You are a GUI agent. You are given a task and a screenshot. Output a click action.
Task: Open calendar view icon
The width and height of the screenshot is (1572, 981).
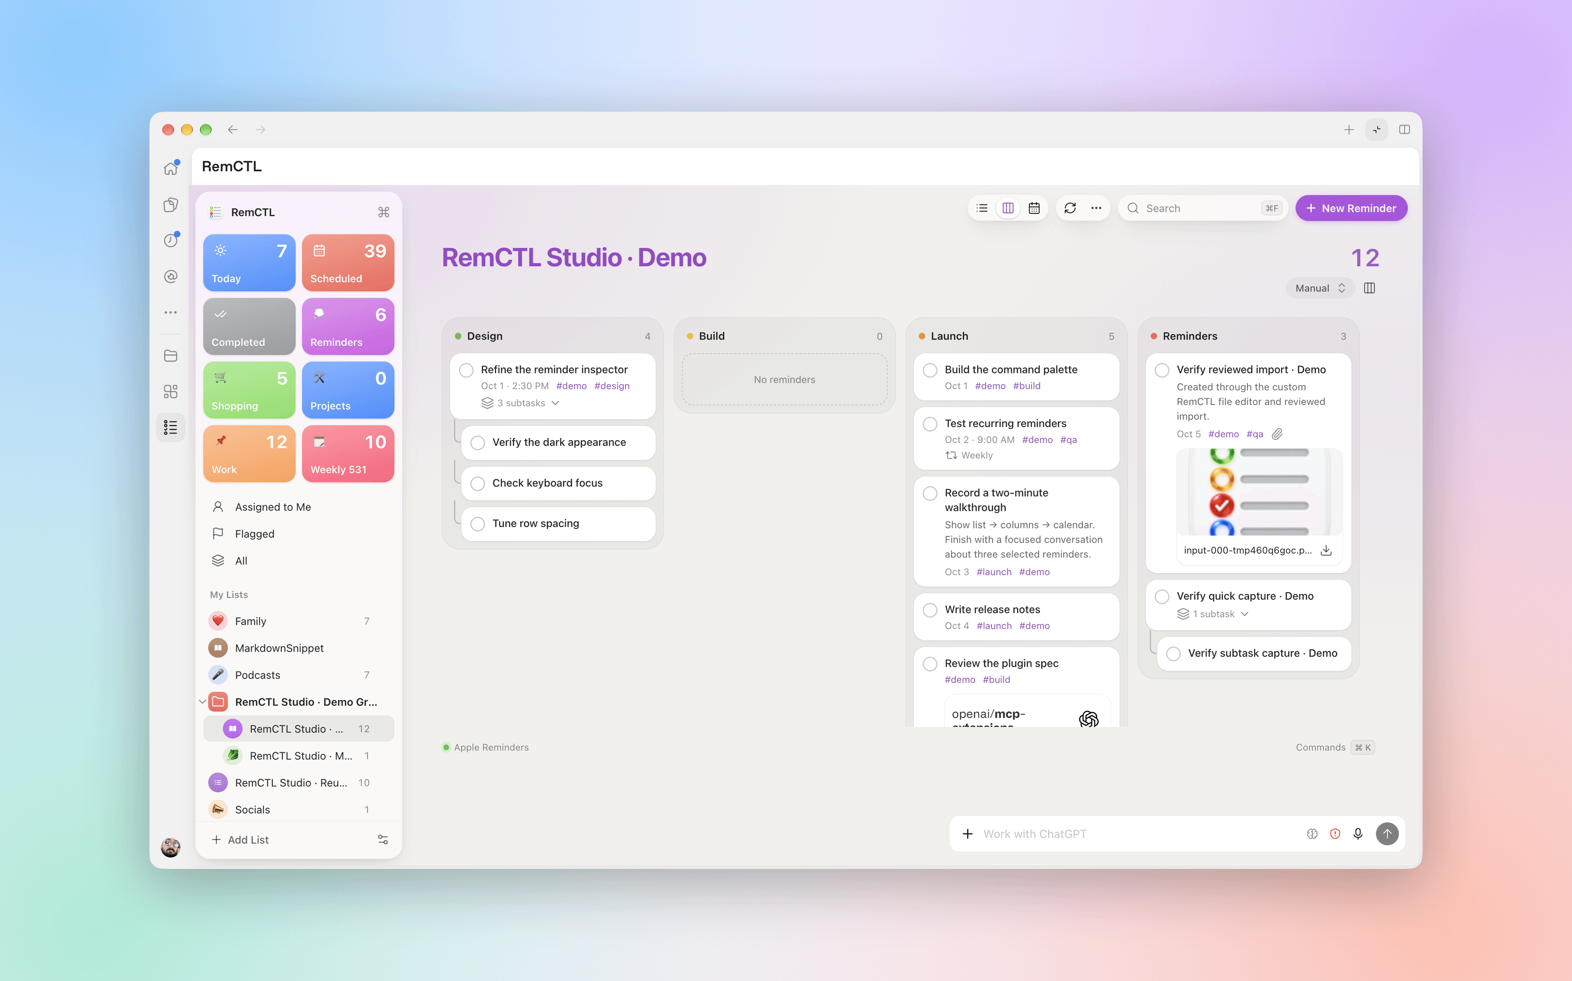(1034, 208)
